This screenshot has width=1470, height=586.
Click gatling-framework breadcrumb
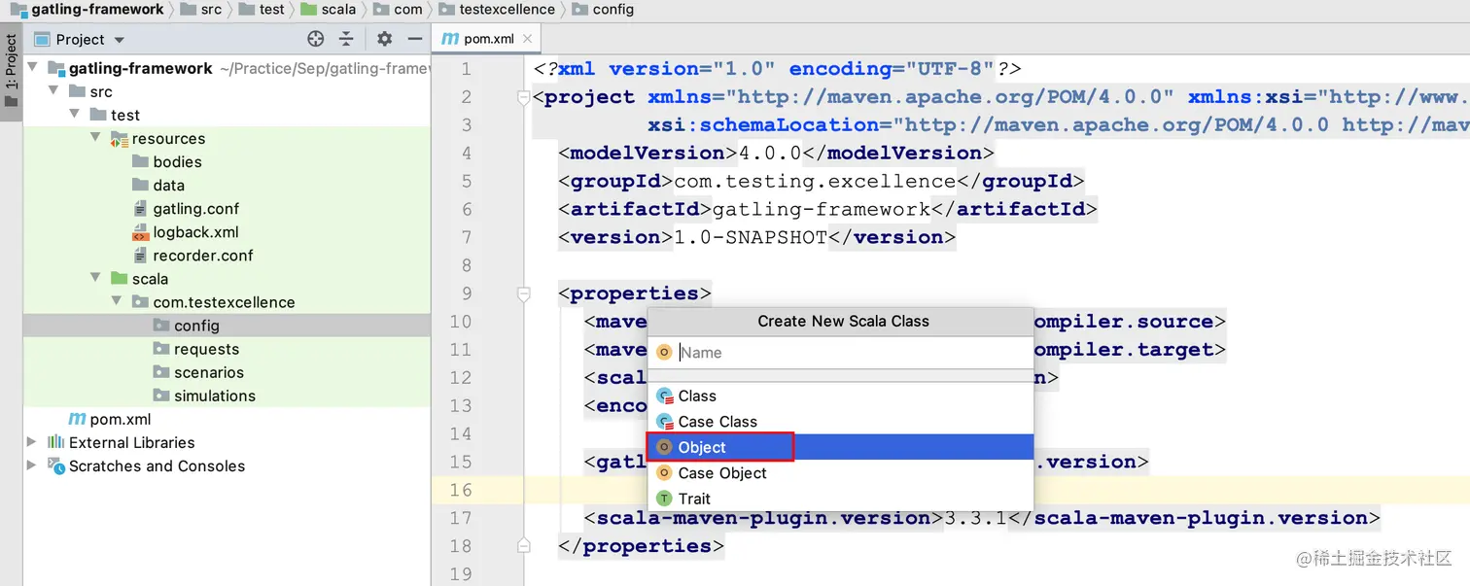pyautogui.click(x=87, y=9)
